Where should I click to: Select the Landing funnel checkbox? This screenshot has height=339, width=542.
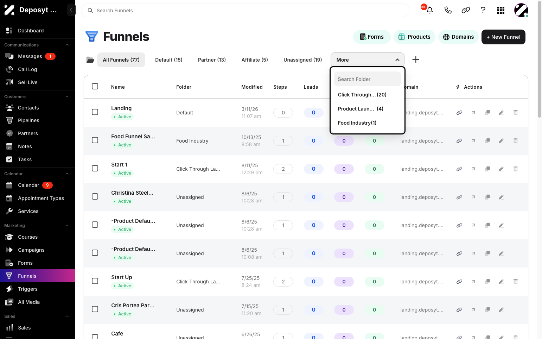pos(95,112)
